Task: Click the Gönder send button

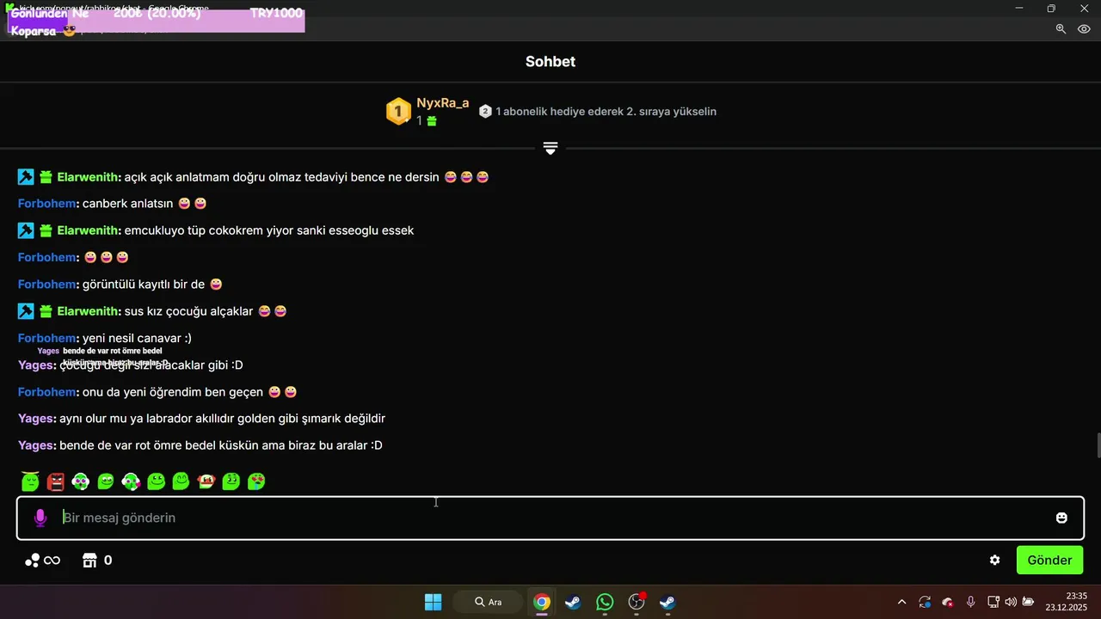Action: pos(1049,561)
